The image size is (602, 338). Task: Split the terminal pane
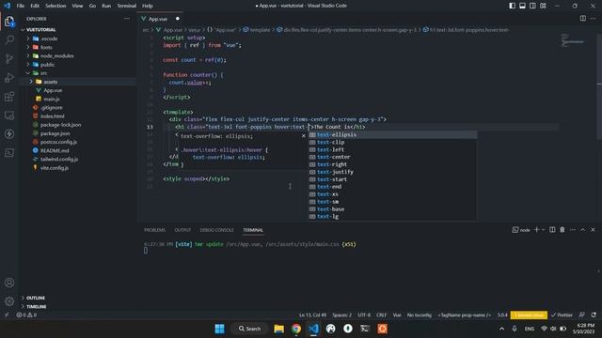pyautogui.click(x=552, y=229)
